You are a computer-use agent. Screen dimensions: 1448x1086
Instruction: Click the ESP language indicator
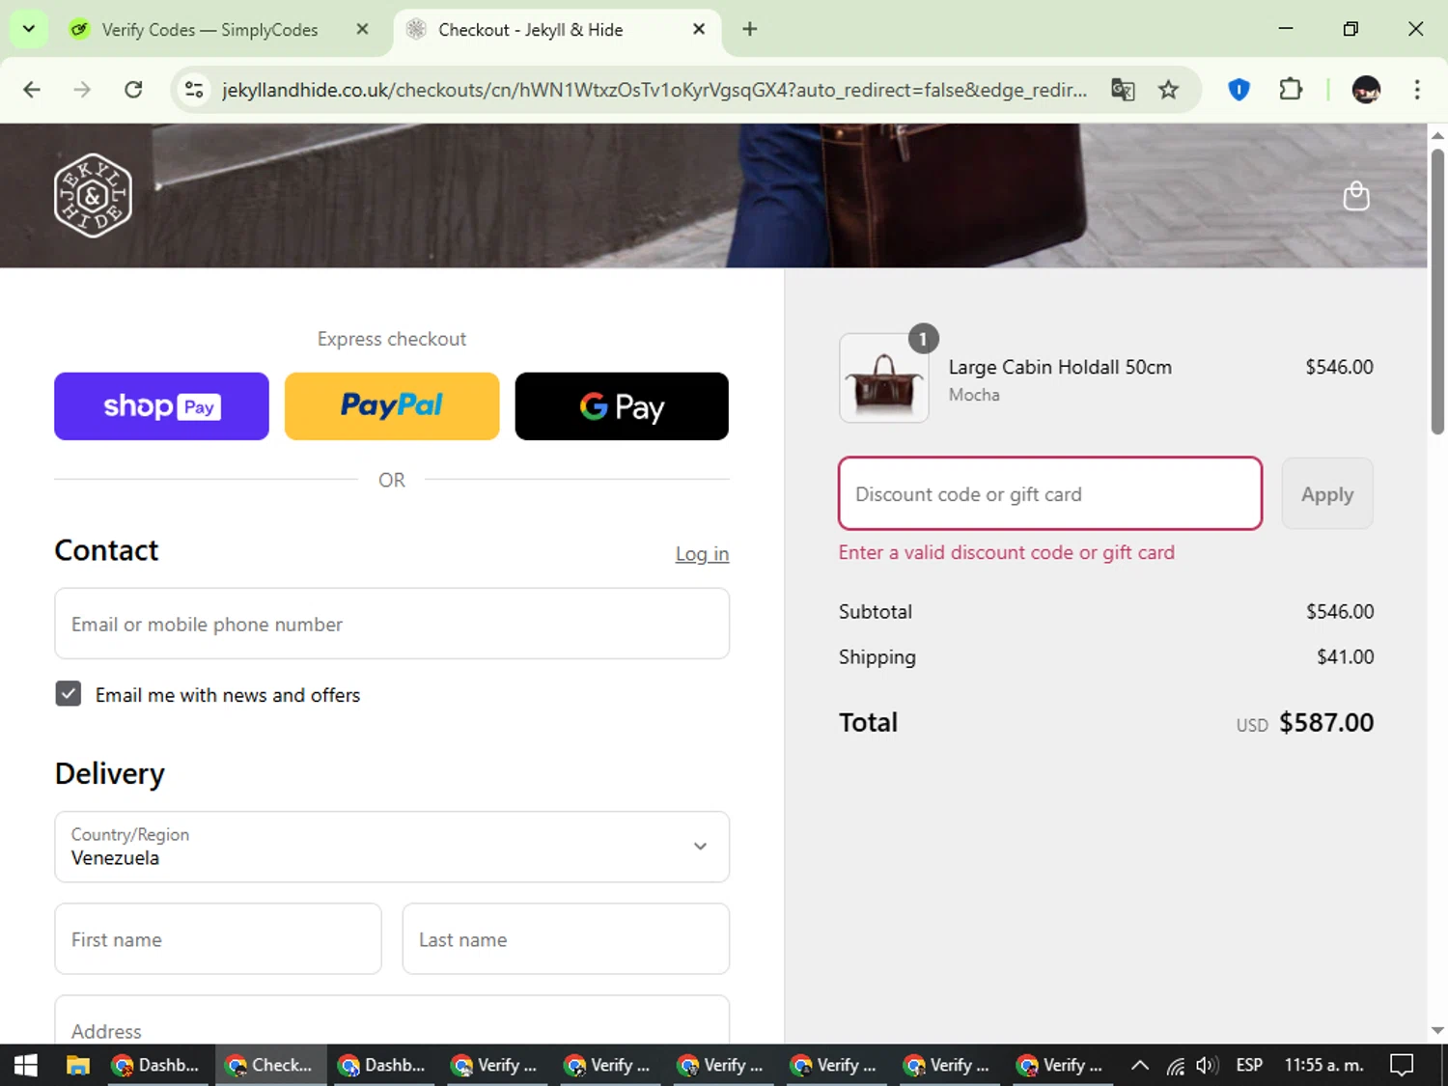(x=1249, y=1065)
